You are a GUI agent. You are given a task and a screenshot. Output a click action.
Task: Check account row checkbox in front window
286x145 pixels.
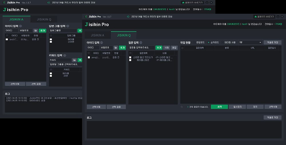point(89,57)
